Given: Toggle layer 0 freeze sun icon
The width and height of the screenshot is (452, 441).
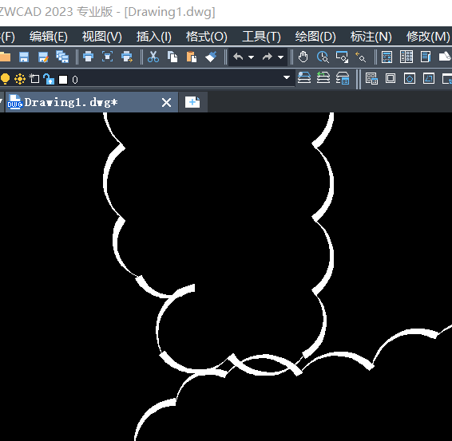Looking at the screenshot, I should [x=20, y=79].
